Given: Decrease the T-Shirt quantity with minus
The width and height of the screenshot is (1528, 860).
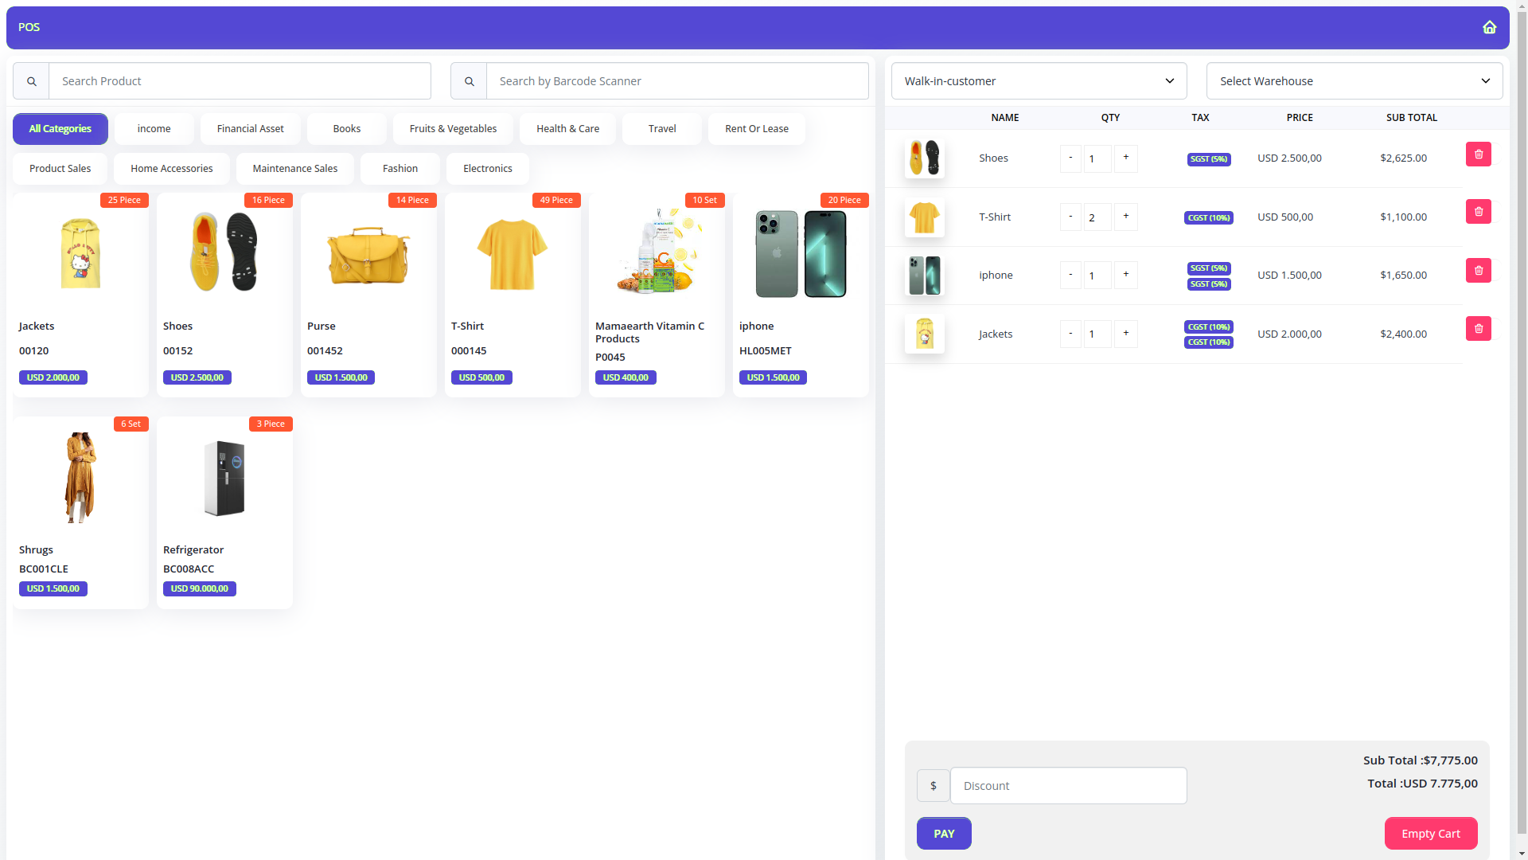Looking at the screenshot, I should click(1070, 217).
